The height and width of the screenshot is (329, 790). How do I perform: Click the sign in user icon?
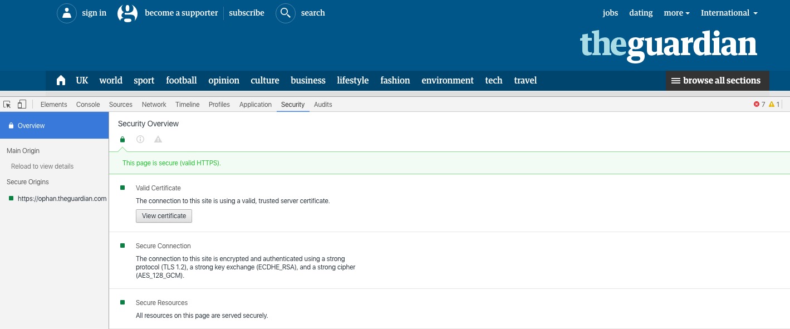(67, 13)
